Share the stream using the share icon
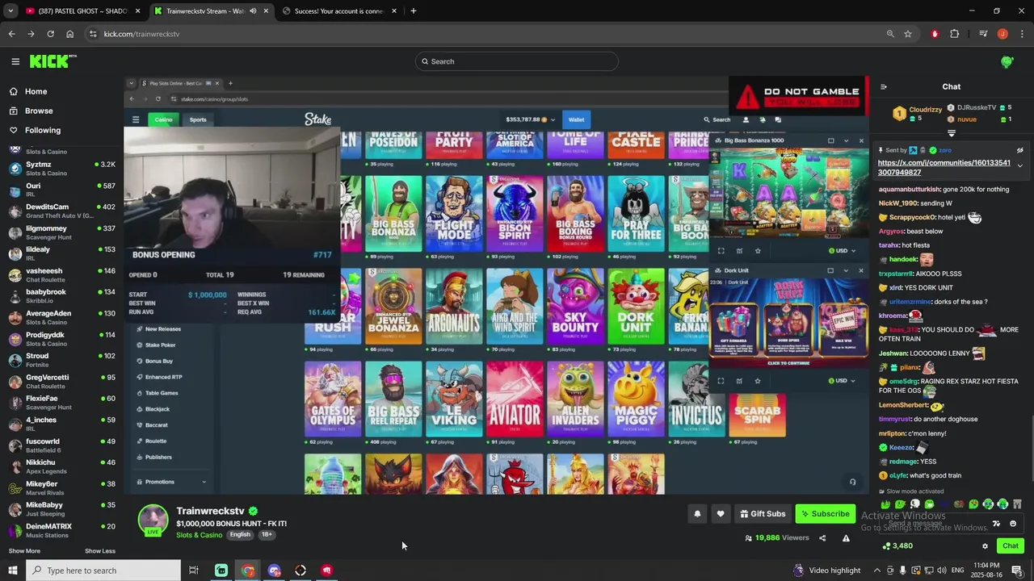Screen dimensions: 1034x581 click(822, 538)
